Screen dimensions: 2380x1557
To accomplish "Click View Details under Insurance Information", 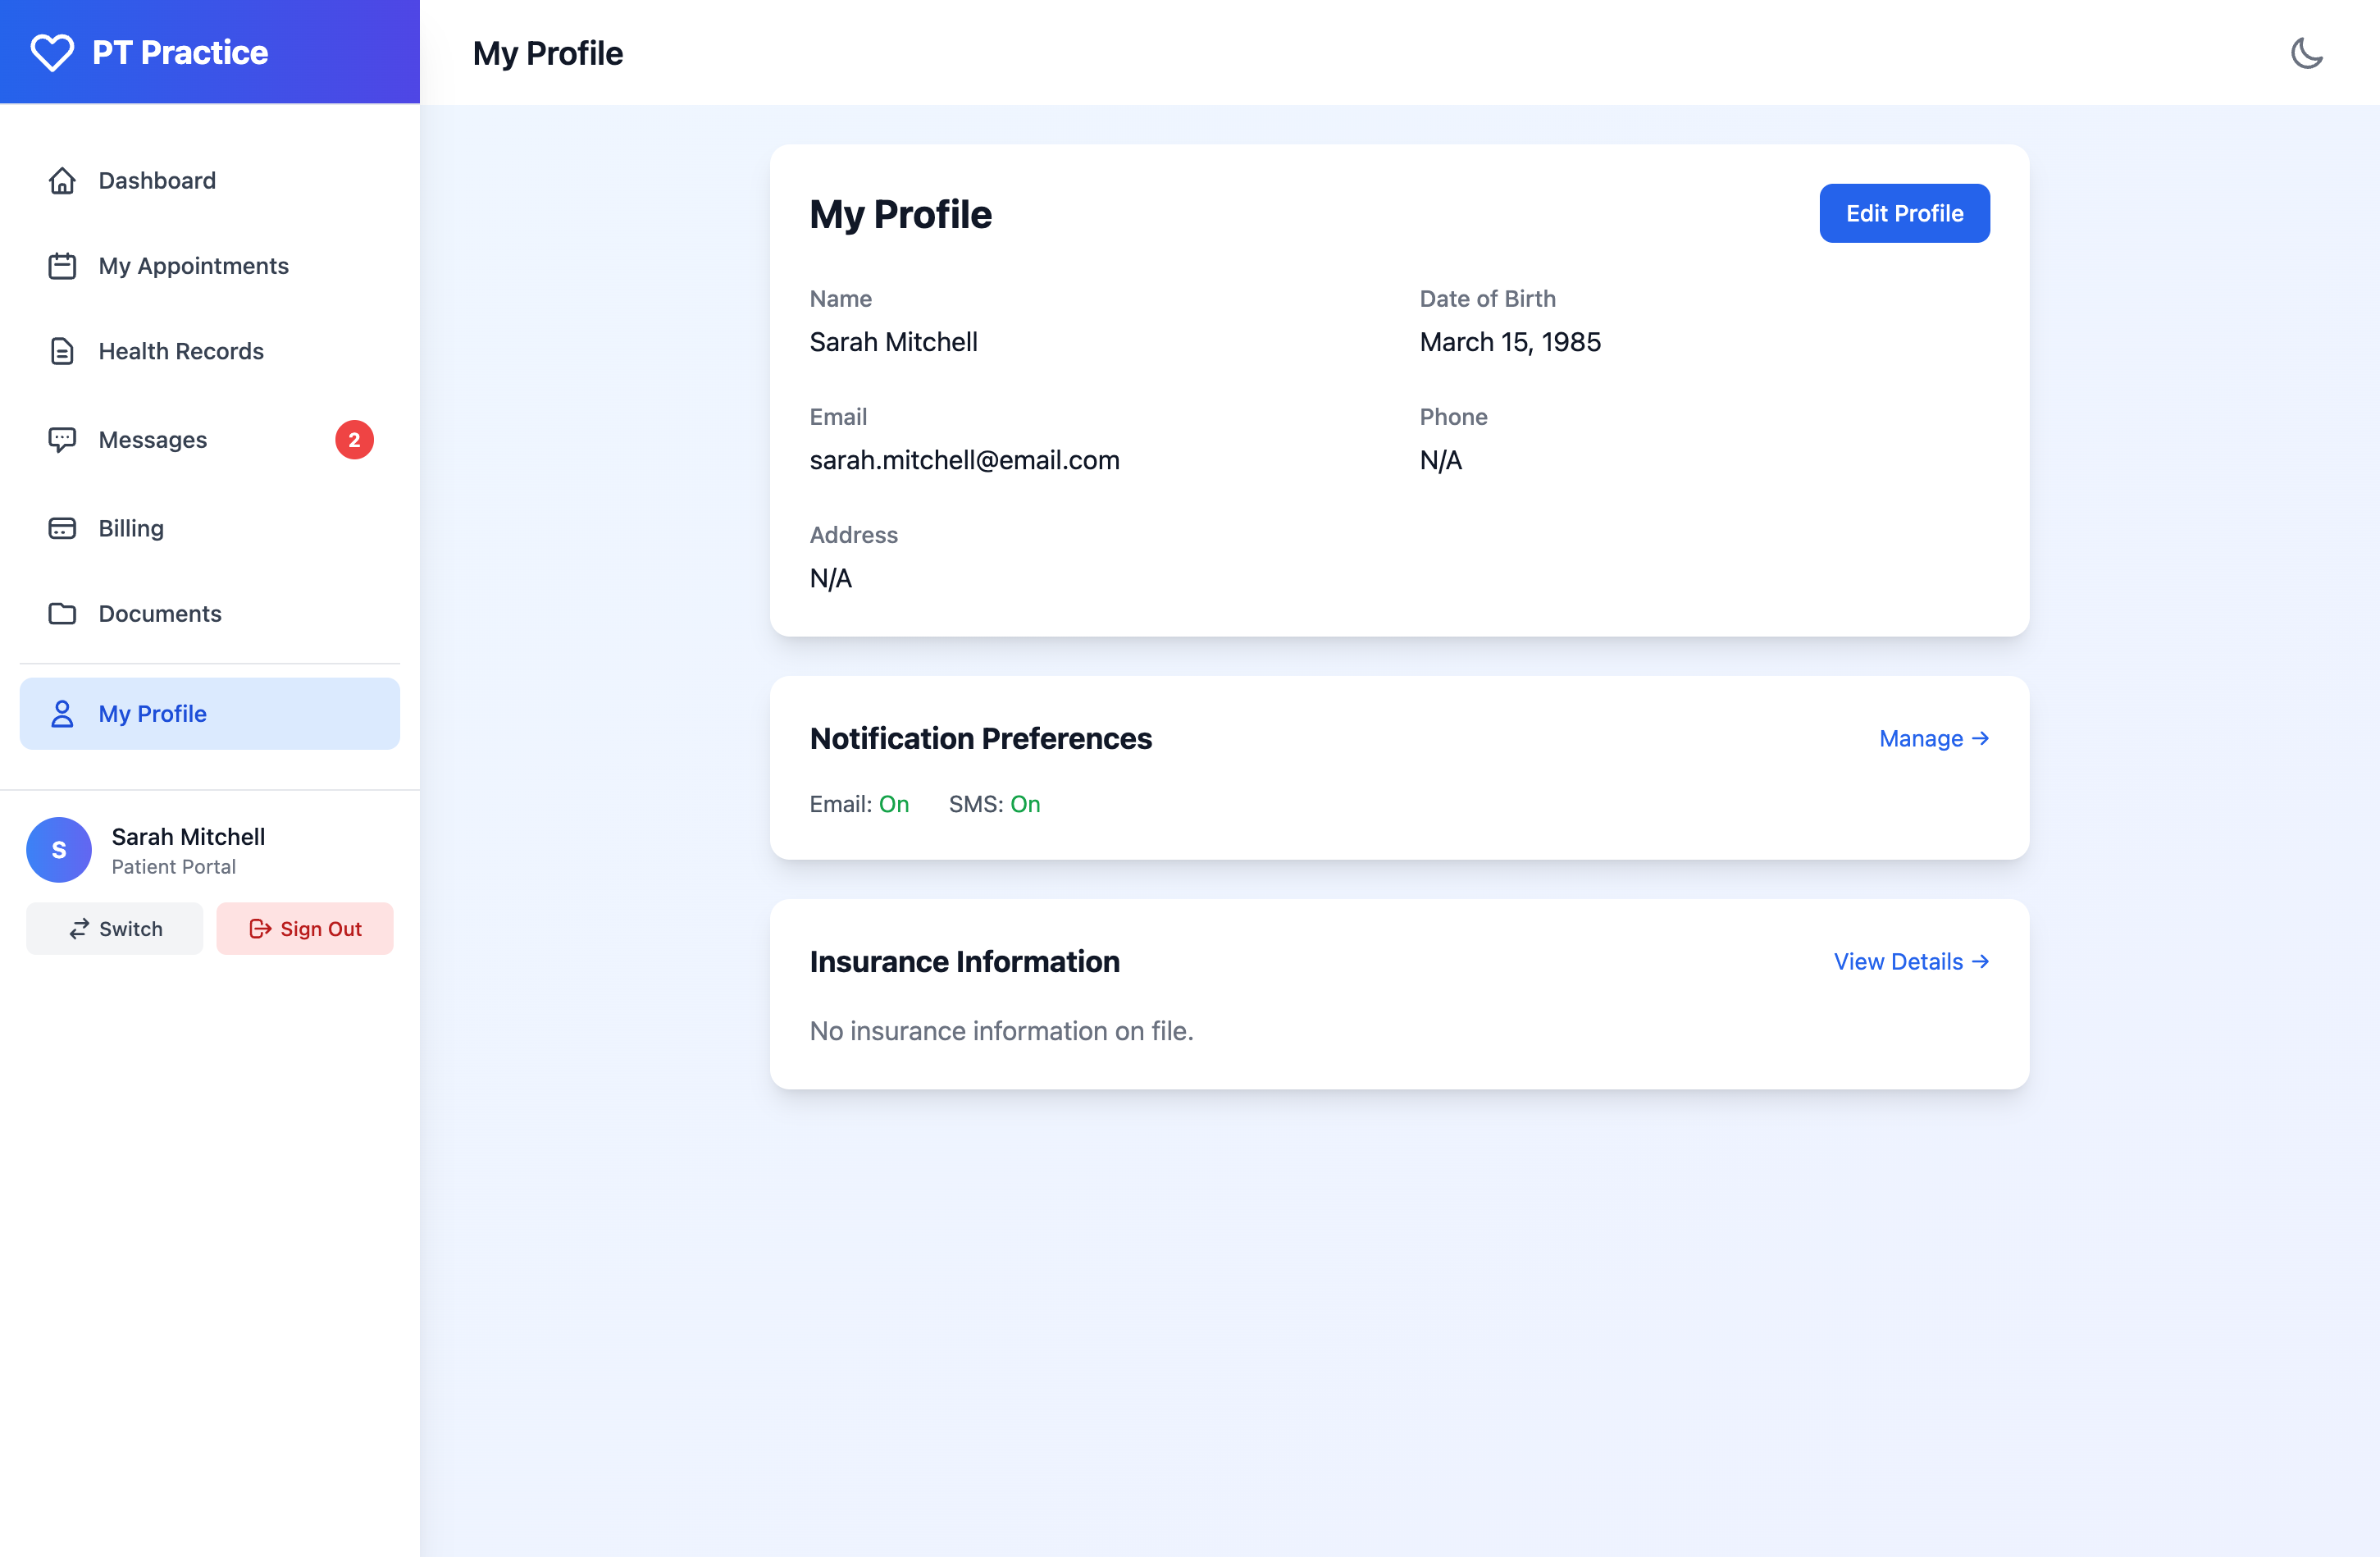I will point(1910,961).
